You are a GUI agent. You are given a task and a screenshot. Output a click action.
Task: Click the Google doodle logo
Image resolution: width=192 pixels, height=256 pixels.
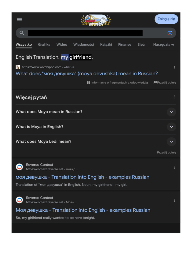(96, 20)
